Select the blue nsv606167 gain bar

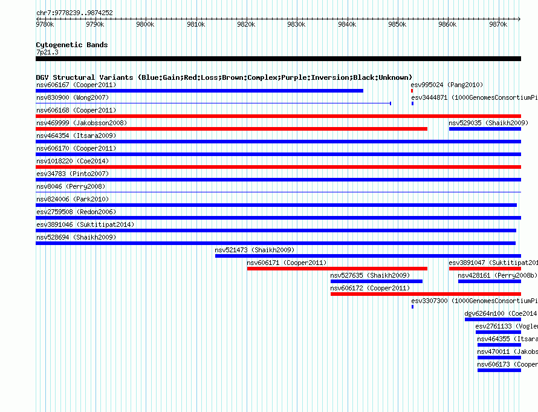199,91
